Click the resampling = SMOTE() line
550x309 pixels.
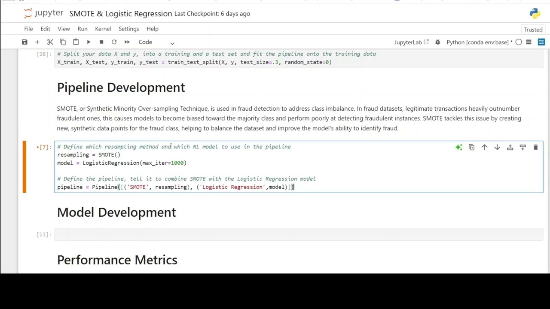tap(89, 155)
